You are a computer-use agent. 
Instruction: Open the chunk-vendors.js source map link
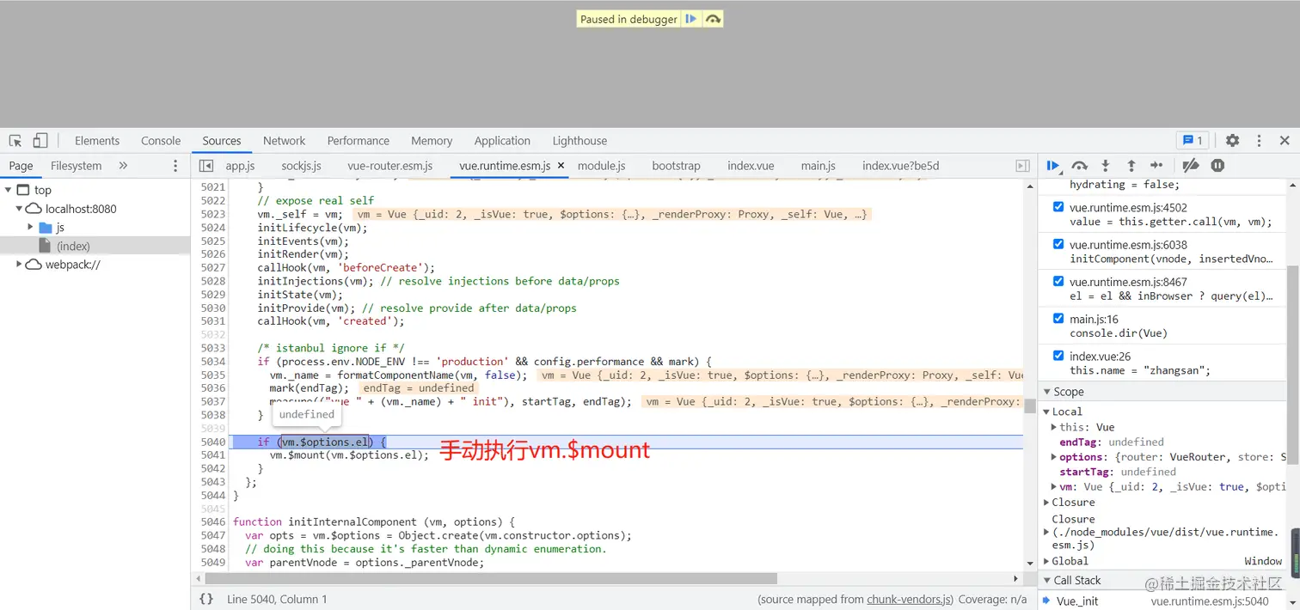[x=909, y=600]
